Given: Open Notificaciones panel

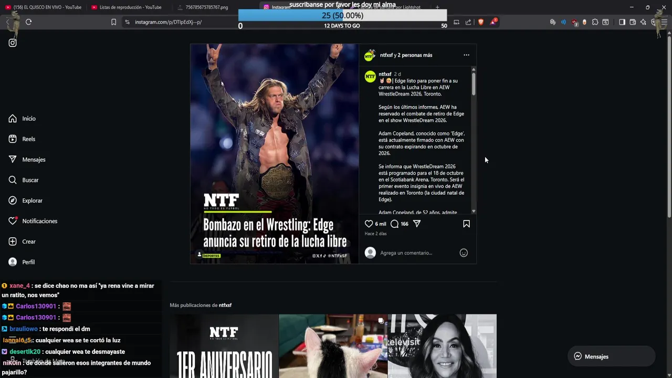Looking at the screenshot, I should tap(33, 221).
